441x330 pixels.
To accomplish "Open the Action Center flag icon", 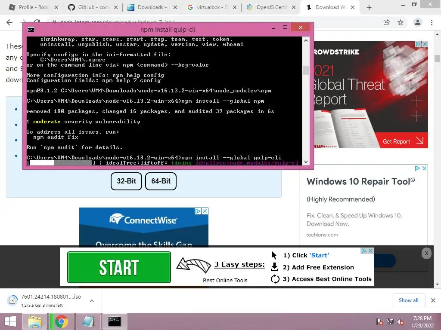I will pos(380,321).
